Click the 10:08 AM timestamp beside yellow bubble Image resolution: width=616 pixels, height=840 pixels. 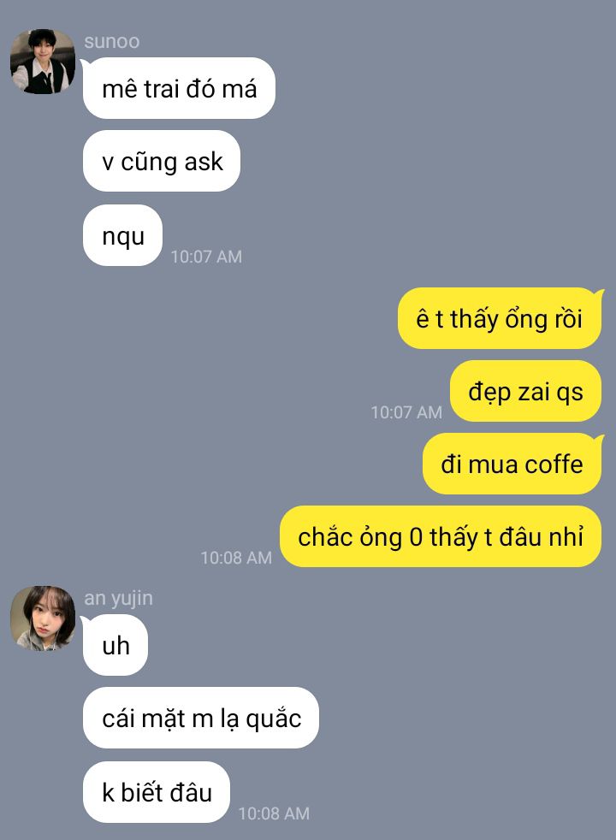coord(236,558)
